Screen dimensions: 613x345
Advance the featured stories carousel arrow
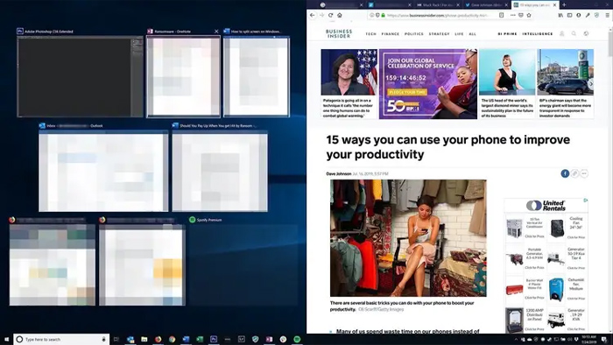[x=591, y=83]
